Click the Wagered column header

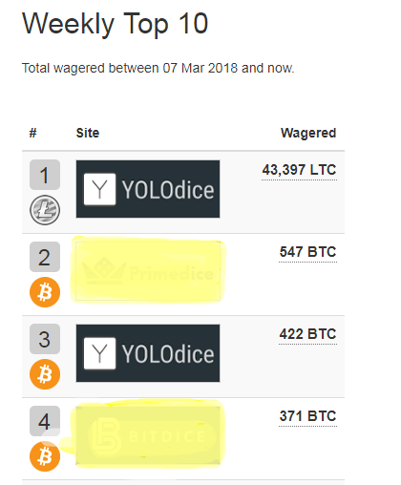(x=308, y=133)
